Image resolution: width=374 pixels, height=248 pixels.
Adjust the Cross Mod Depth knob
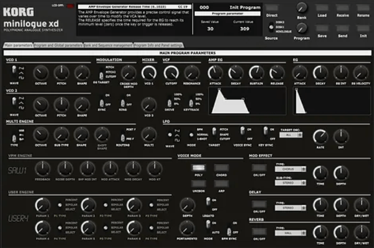(128, 73)
